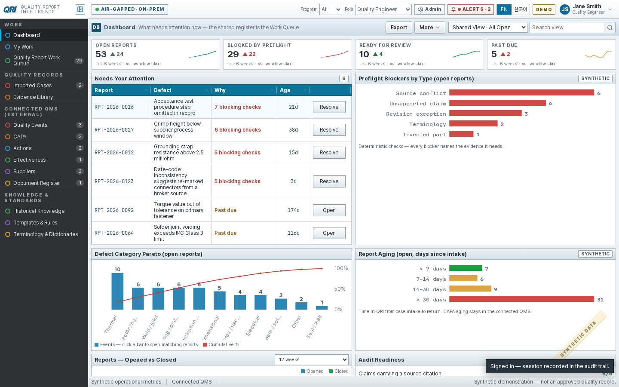Focus the Search view input field
Image resolution: width=619 pixels, height=387 pixels.
567,28
